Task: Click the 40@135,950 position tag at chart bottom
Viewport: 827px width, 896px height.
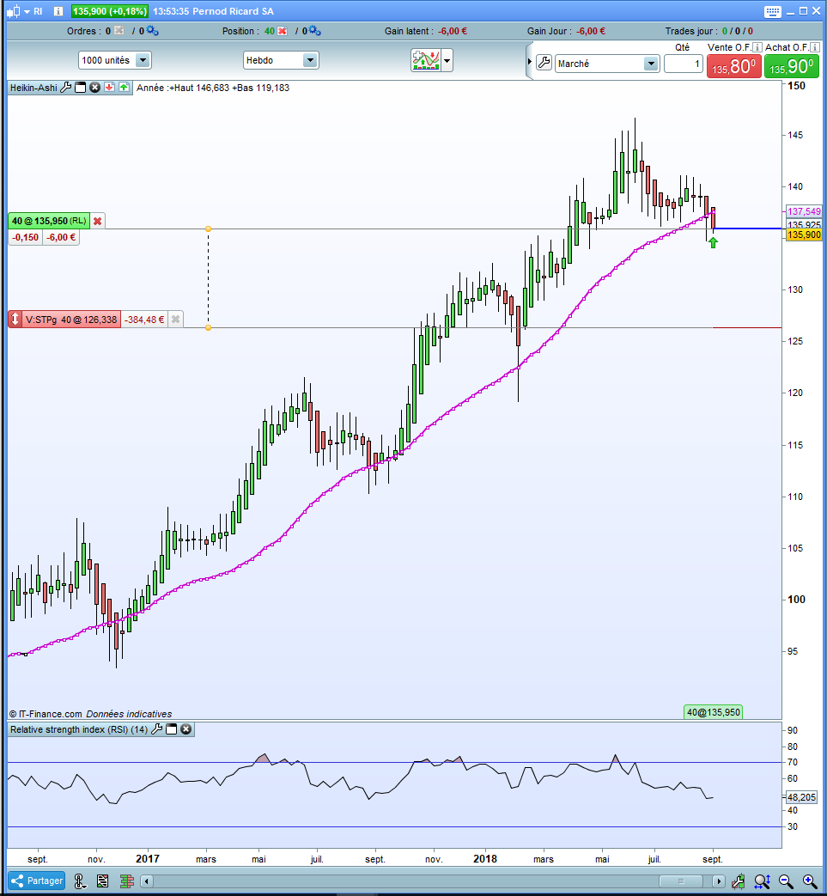Action: click(x=714, y=712)
